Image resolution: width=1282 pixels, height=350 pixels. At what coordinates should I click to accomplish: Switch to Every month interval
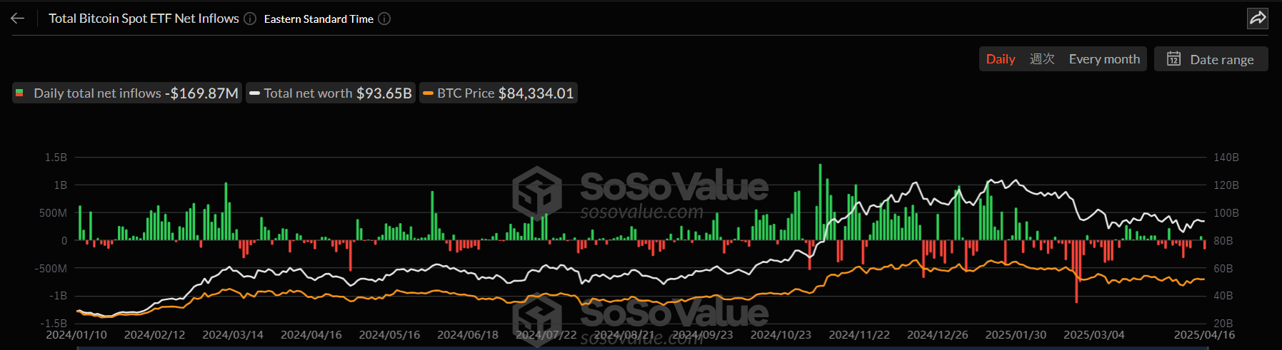click(1104, 59)
